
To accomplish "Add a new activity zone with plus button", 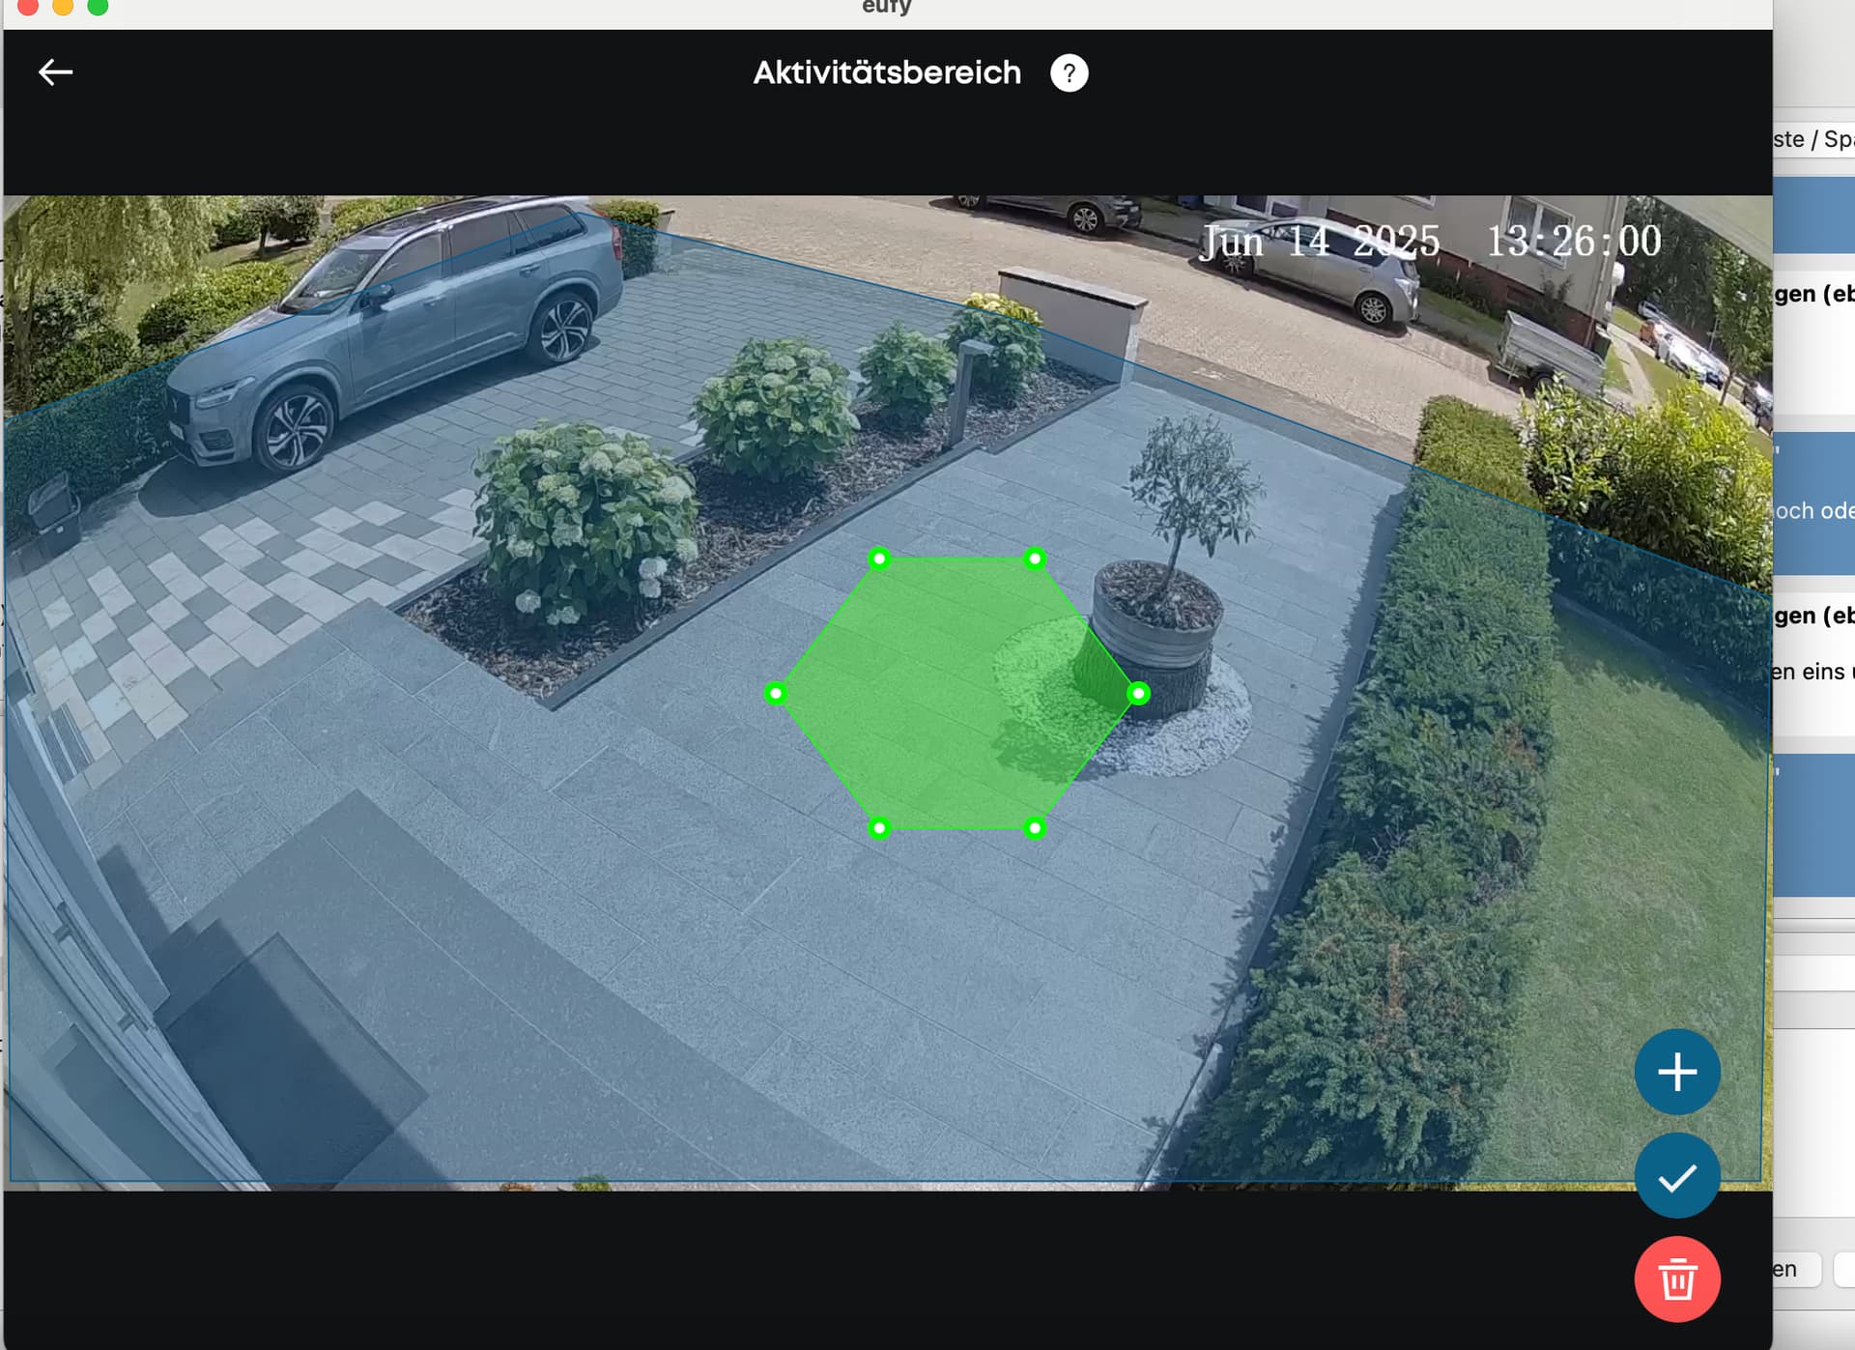I will pos(1677,1072).
